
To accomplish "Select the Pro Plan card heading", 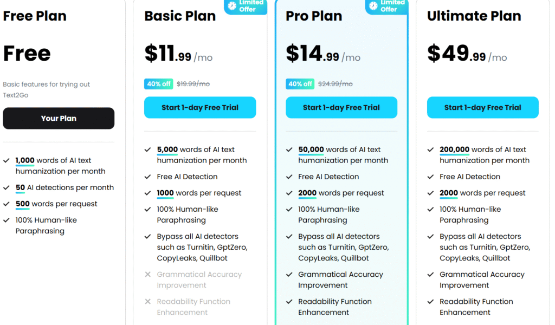I will click(x=314, y=16).
